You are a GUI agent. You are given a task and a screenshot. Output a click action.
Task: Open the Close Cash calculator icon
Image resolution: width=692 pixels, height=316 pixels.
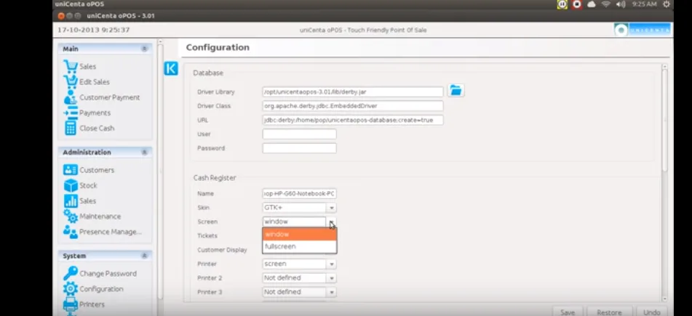(x=70, y=129)
